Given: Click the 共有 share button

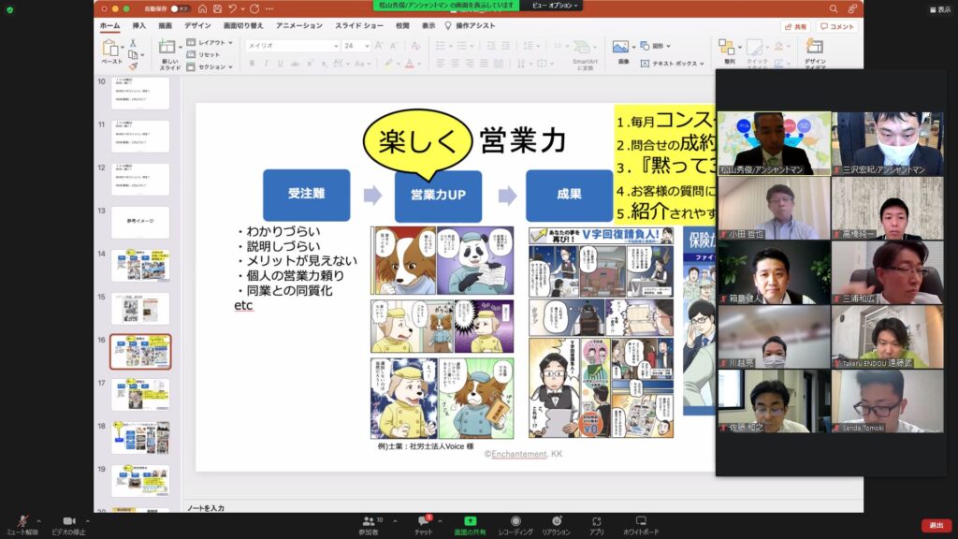Looking at the screenshot, I should pyautogui.click(x=795, y=27).
